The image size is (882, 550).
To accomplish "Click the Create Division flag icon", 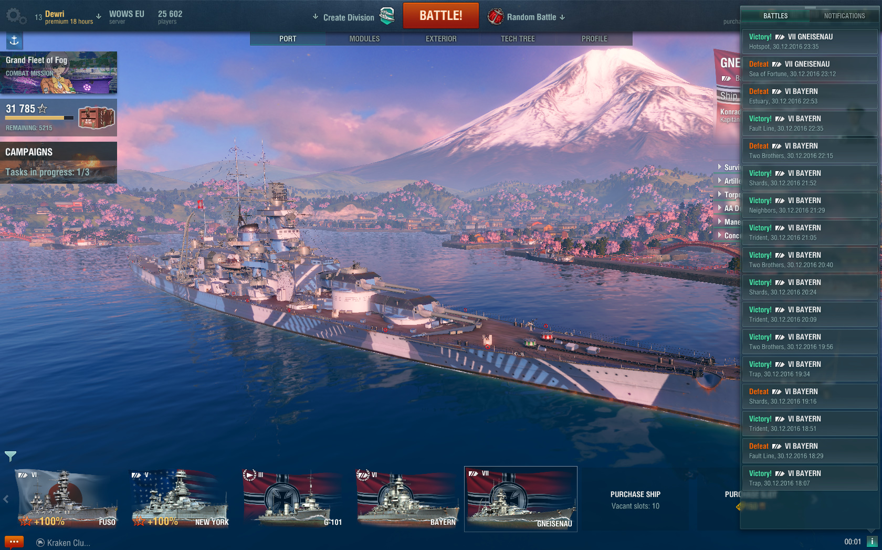I will pyautogui.click(x=387, y=16).
